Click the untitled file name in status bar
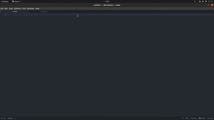Screen dimensions: 214x120 tap(10, 118)
